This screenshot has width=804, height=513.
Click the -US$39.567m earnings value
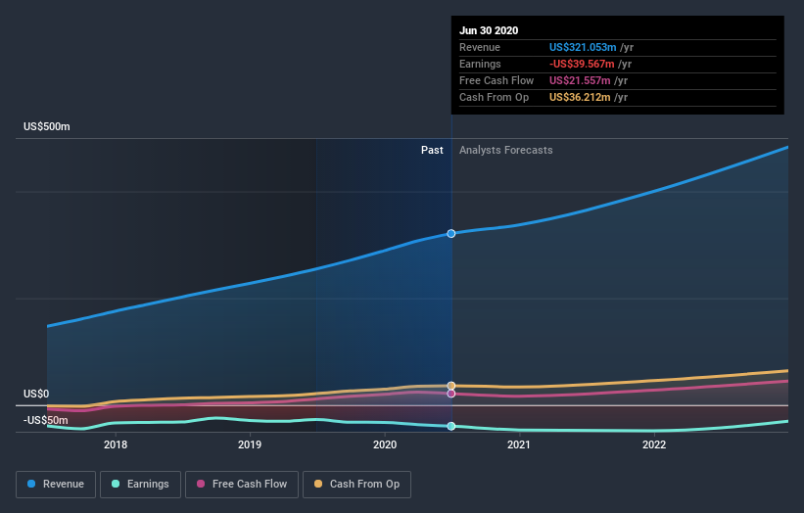[x=582, y=64]
